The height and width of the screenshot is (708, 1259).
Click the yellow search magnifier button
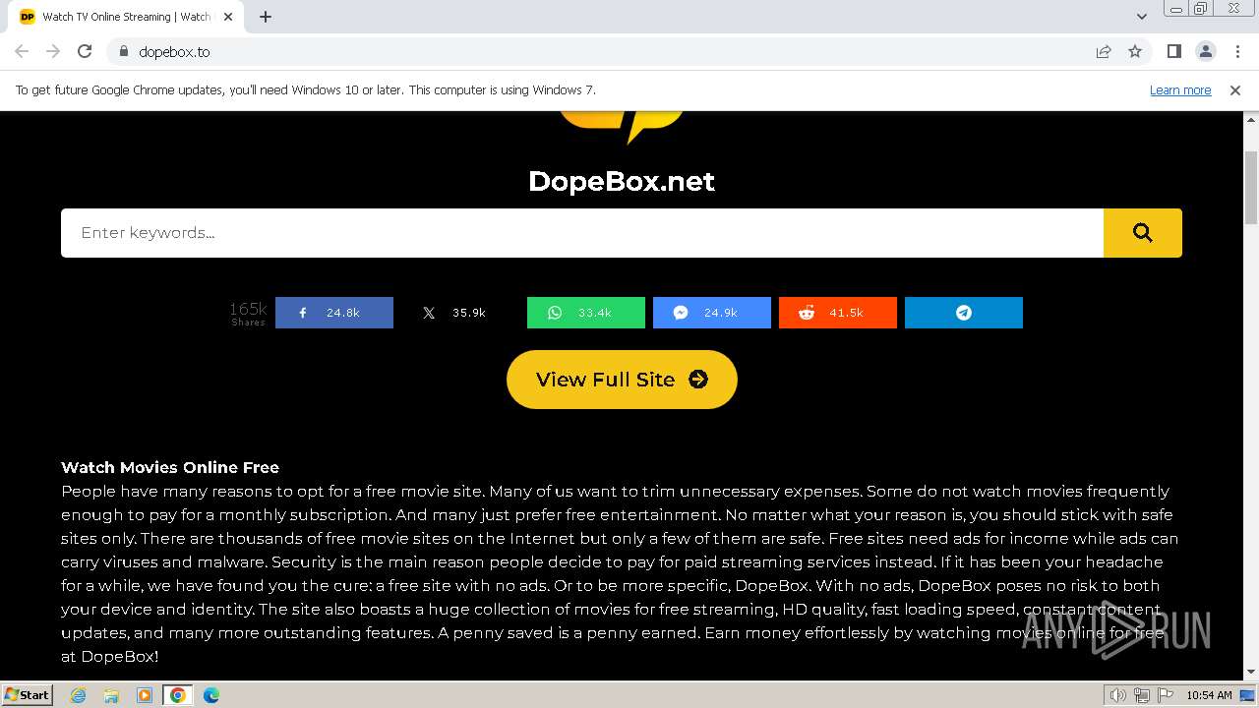1143,233
